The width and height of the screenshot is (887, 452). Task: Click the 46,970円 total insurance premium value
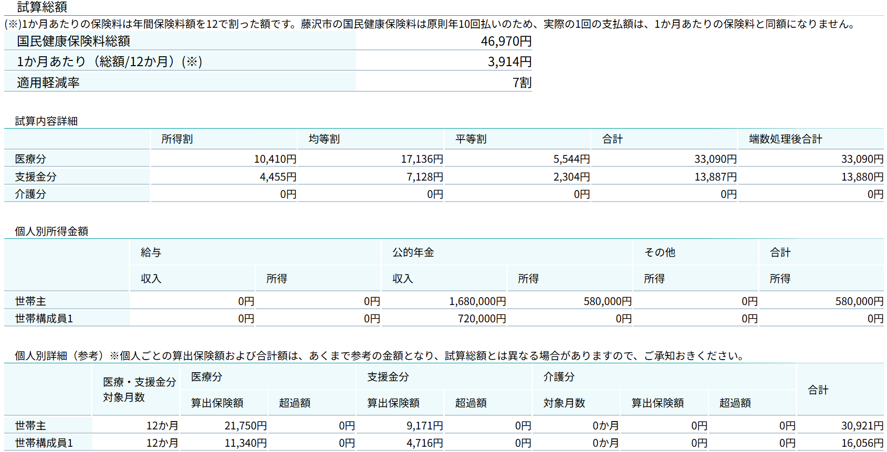pyautogui.click(x=506, y=41)
